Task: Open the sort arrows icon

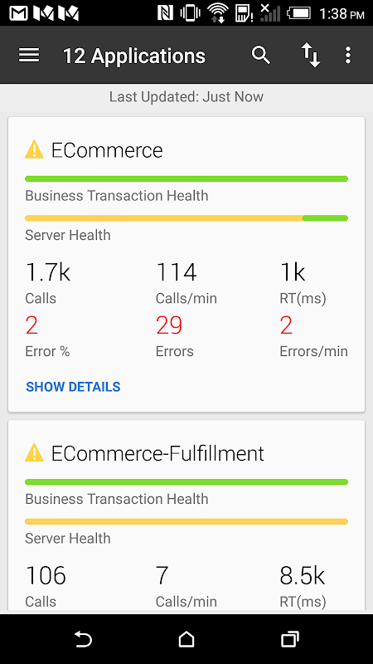Action: 310,56
